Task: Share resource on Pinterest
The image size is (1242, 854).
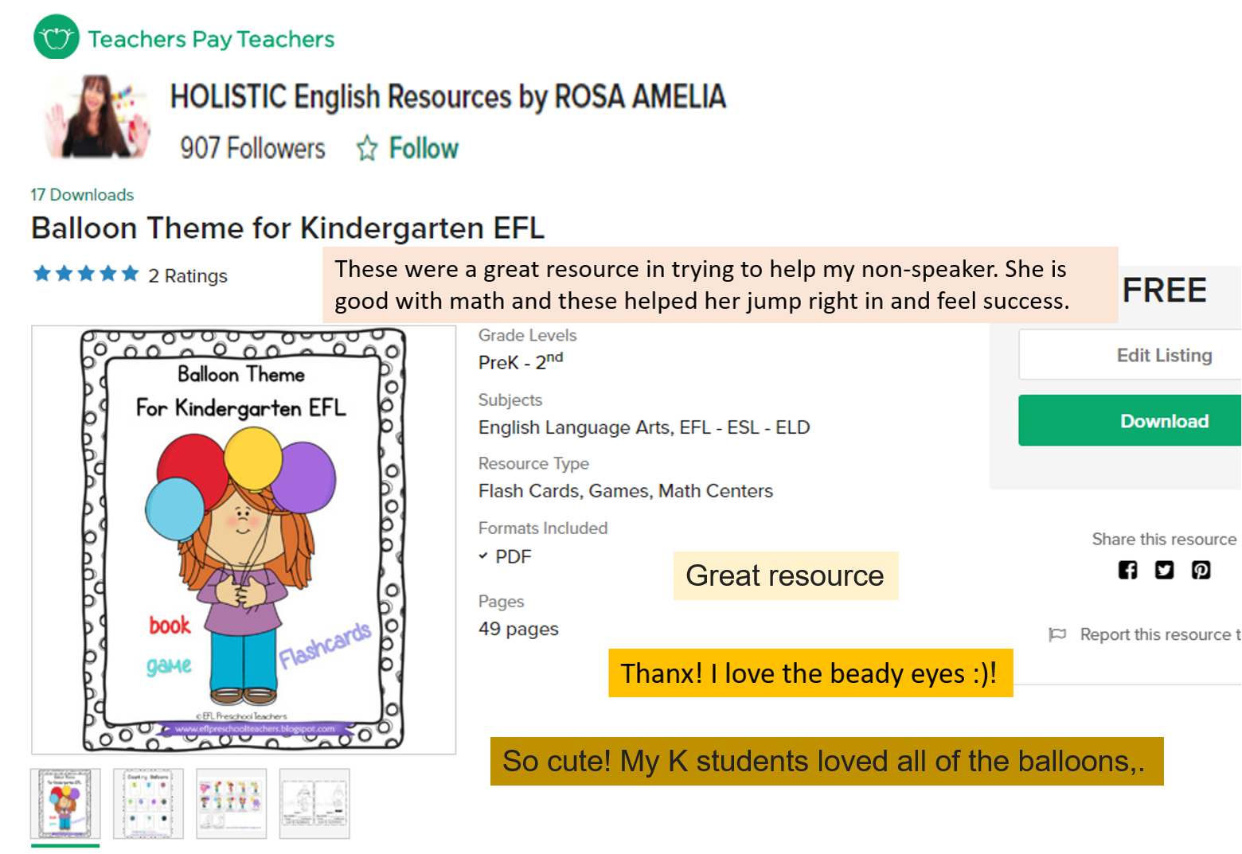Action: tap(1201, 570)
